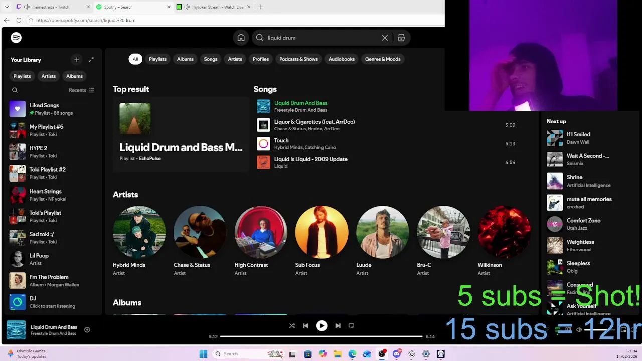Open Luude artist card
The image size is (642, 361).
pos(382,241)
